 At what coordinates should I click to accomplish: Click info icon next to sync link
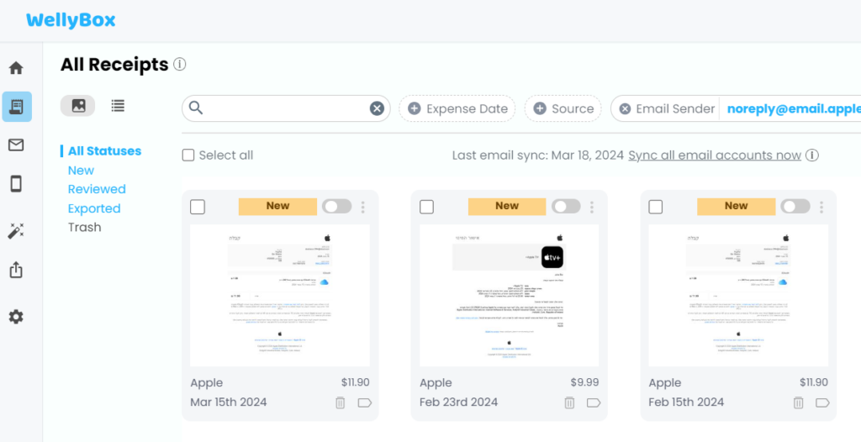coord(812,155)
